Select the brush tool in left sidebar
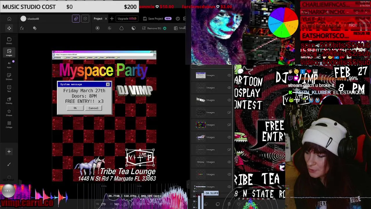This screenshot has width=371, height=209. (9, 164)
